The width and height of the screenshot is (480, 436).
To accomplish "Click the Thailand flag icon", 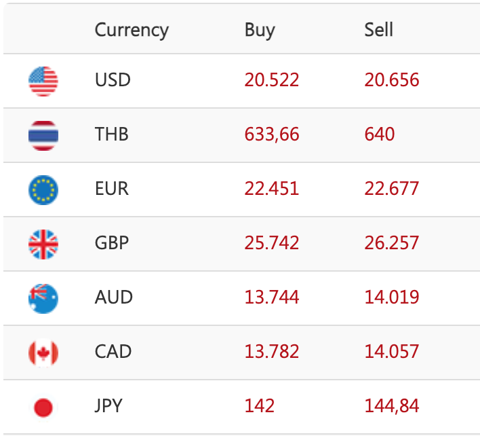I will click(x=43, y=135).
